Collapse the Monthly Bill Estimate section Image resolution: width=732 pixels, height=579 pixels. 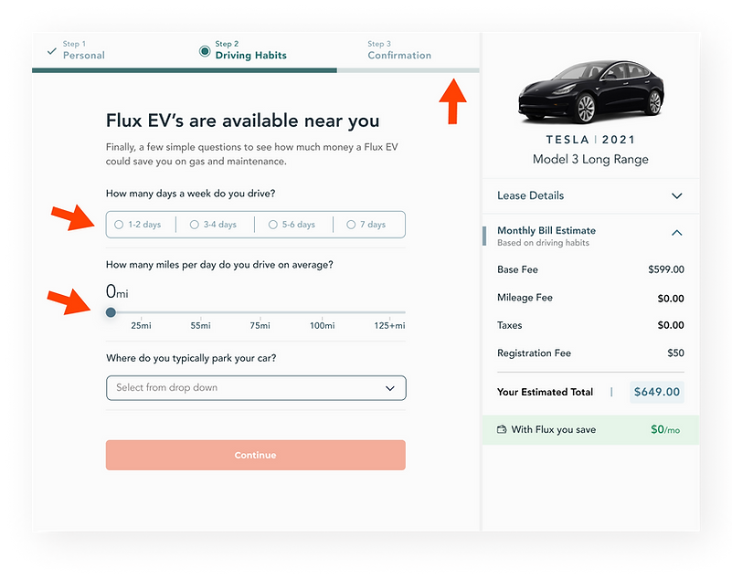coord(677,232)
